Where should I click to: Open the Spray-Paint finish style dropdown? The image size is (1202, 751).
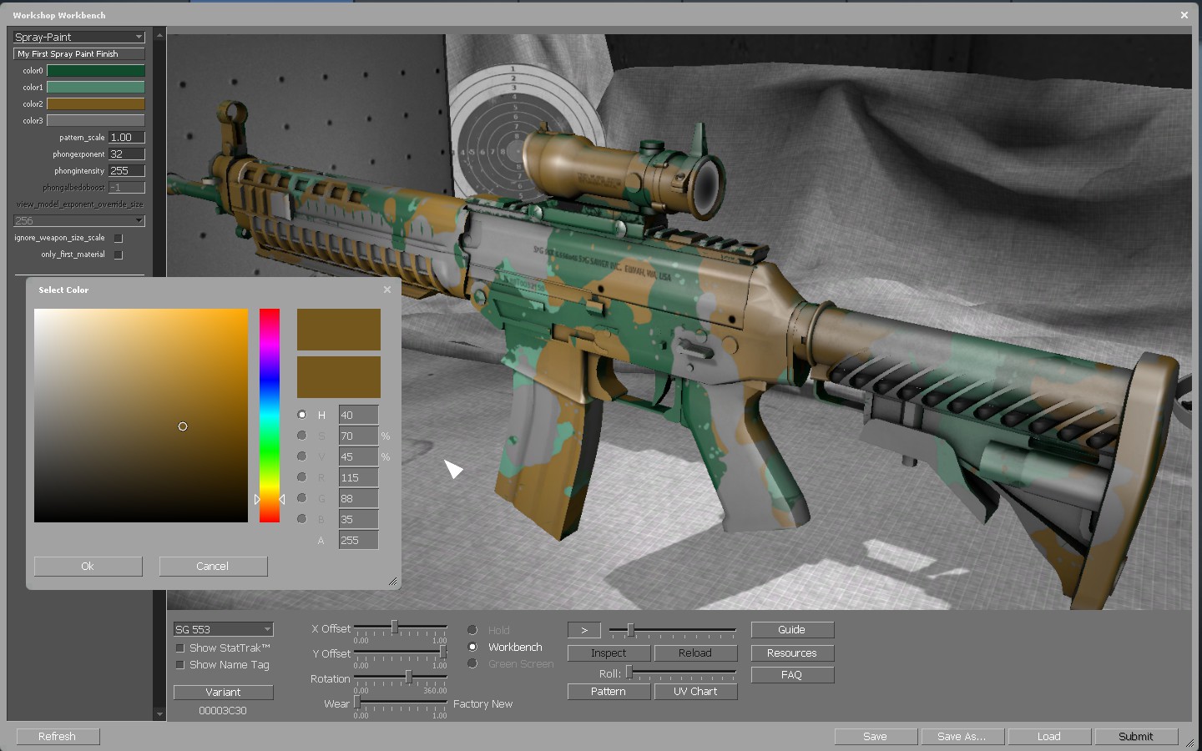click(79, 37)
